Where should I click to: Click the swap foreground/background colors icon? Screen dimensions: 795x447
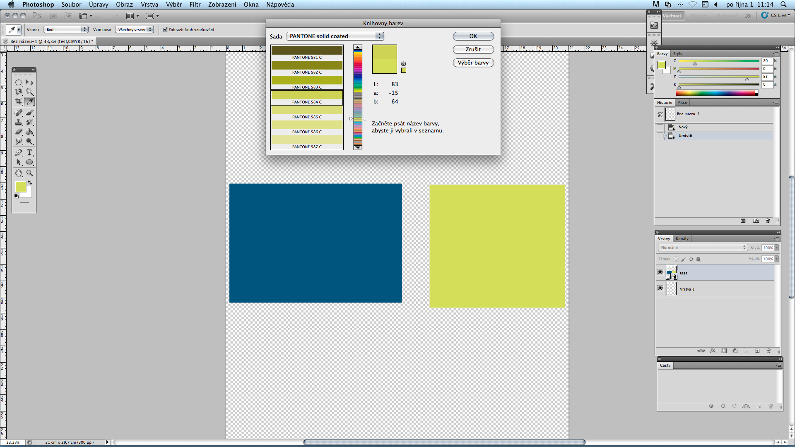click(x=30, y=183)
